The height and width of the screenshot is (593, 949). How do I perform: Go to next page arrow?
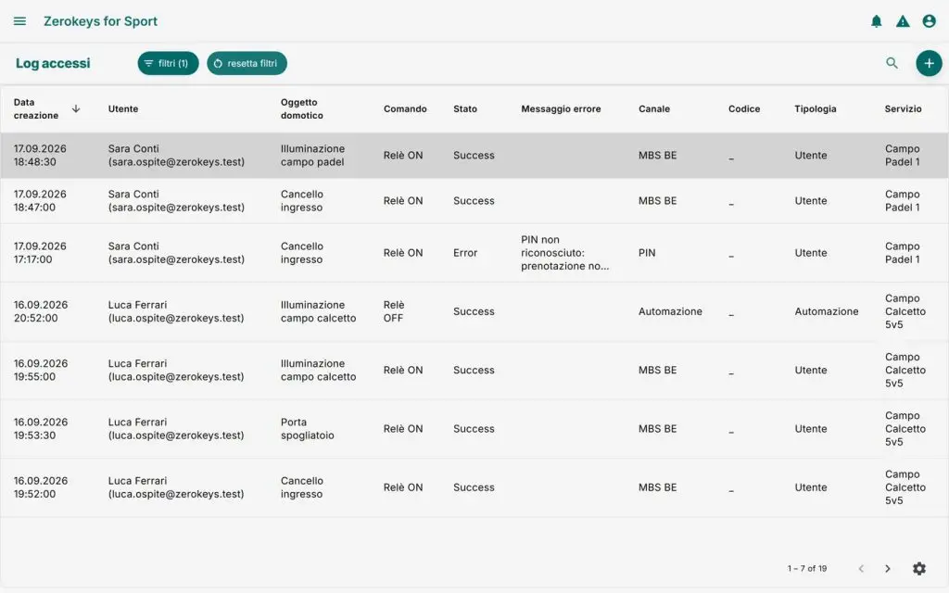coord(887,568)
